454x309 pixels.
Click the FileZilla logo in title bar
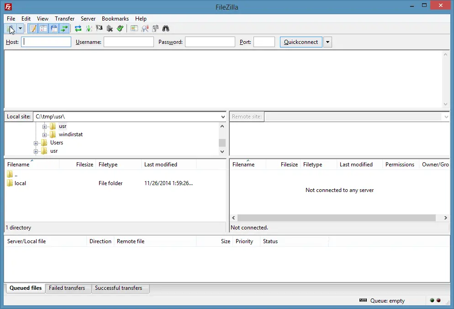8,7
